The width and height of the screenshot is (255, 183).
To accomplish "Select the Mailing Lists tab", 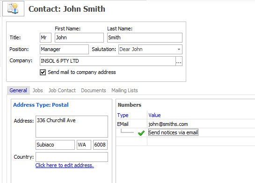I will coord(124,90).
